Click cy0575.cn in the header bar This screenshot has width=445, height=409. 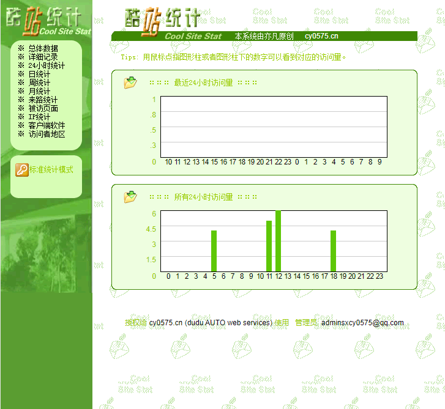(321, 36)
